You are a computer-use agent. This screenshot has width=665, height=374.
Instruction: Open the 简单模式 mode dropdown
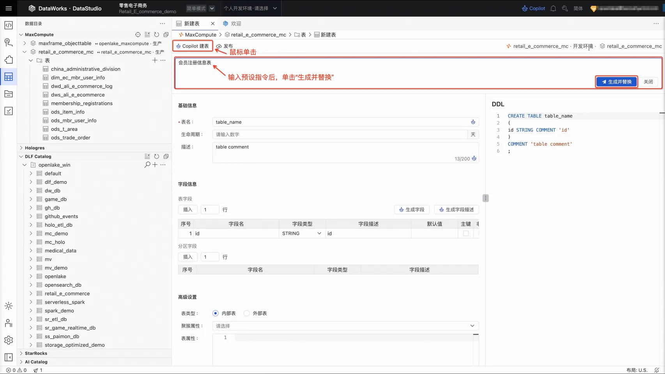pyautogui.click(x=200, y=8)
